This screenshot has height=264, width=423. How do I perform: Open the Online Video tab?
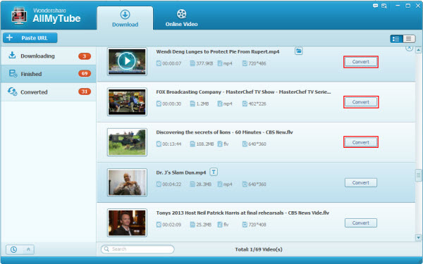(182, 18)
